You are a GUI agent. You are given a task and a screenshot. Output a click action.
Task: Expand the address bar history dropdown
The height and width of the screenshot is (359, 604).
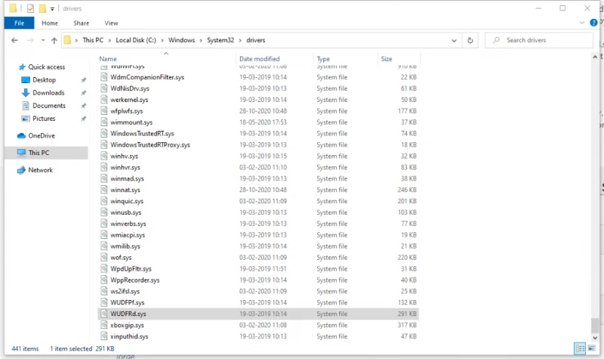pos(455,40)
